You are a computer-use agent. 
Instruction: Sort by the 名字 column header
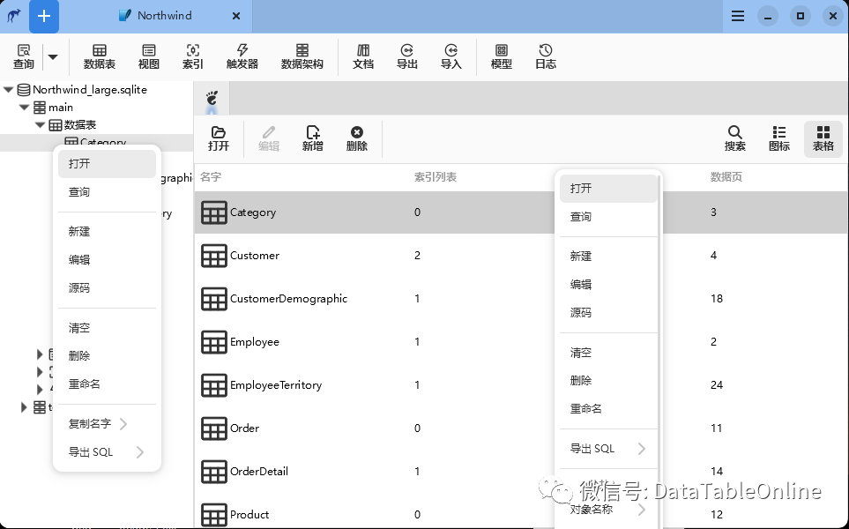(211, 177)
